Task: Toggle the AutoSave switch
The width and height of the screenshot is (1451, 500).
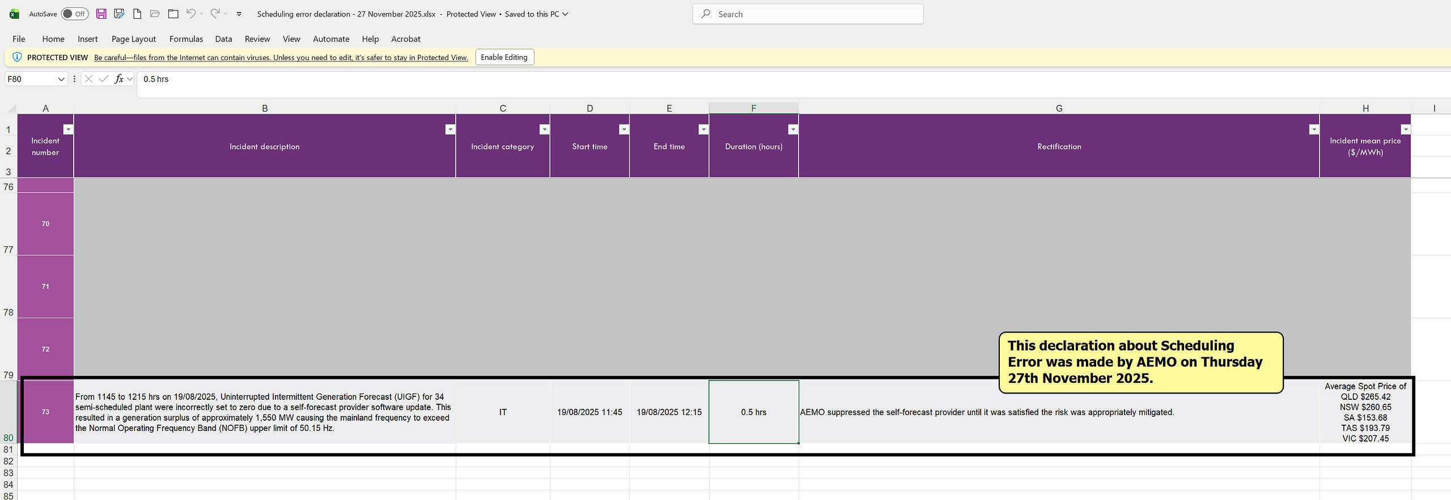Action: 75,14
